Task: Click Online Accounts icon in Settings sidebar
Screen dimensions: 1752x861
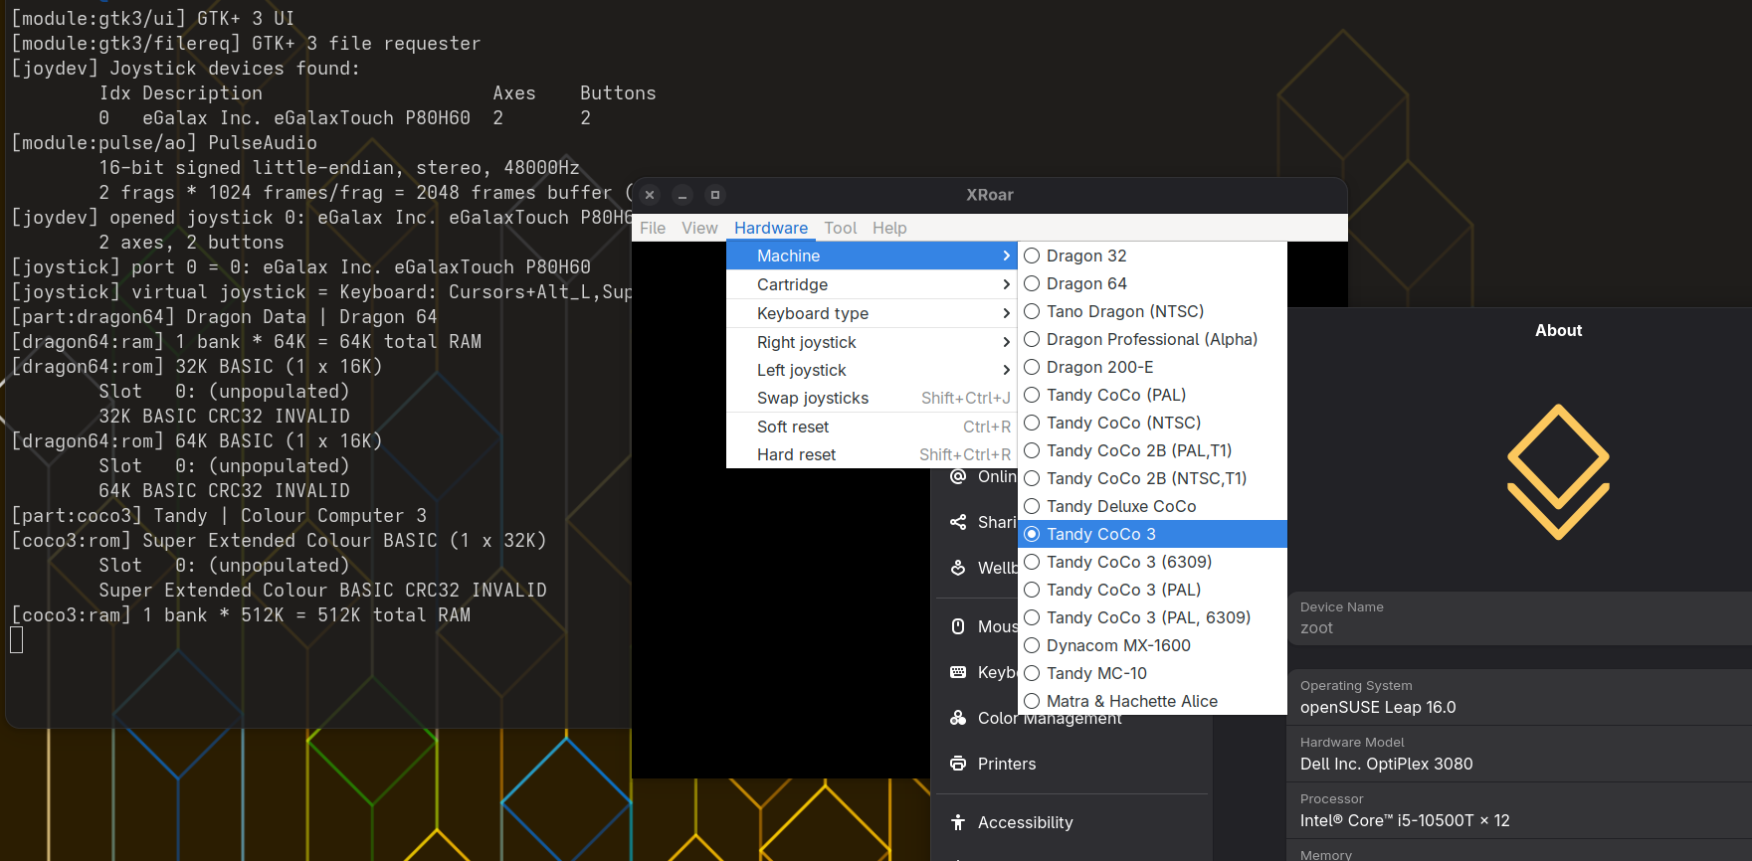Action: coord(958,476)
